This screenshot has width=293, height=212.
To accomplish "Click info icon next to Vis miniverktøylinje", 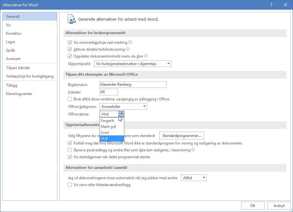I will tap(130, 42).
